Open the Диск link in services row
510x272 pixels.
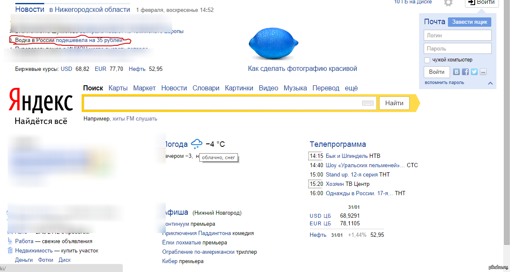click(65, 260)
